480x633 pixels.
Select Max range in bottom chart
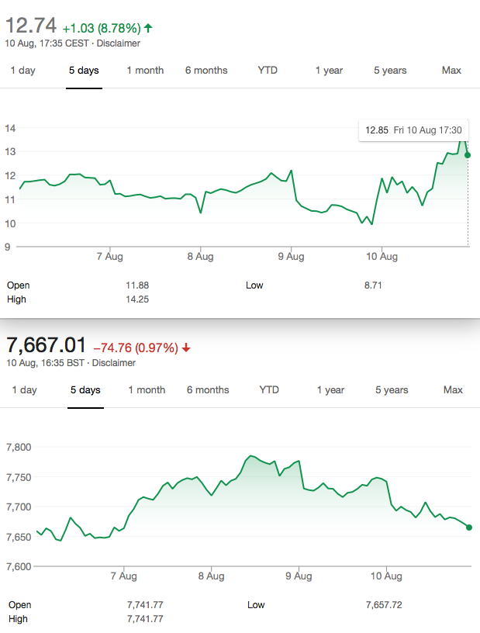453,390
